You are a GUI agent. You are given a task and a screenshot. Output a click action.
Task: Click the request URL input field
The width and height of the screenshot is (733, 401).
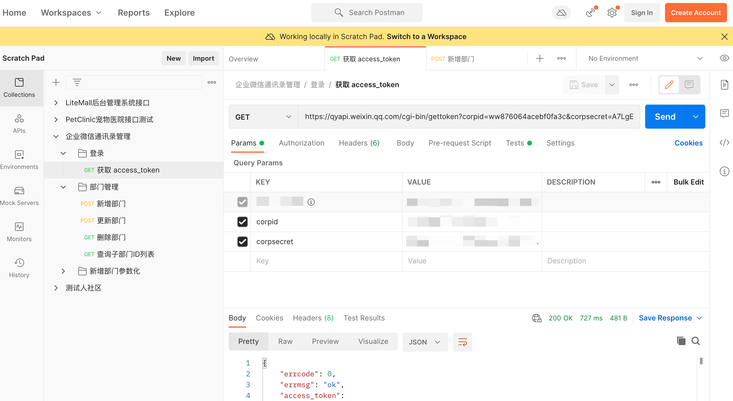click(469, 117)
